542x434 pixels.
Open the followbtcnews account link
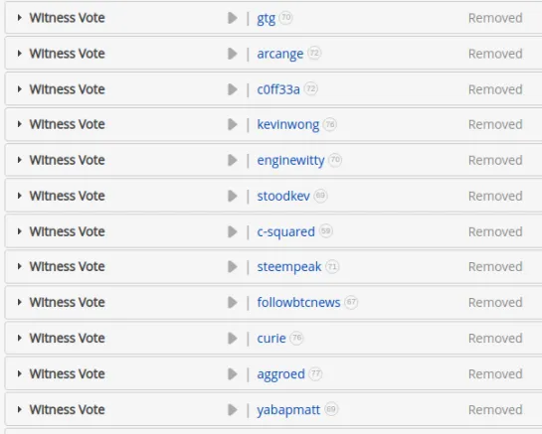point(298,302)
